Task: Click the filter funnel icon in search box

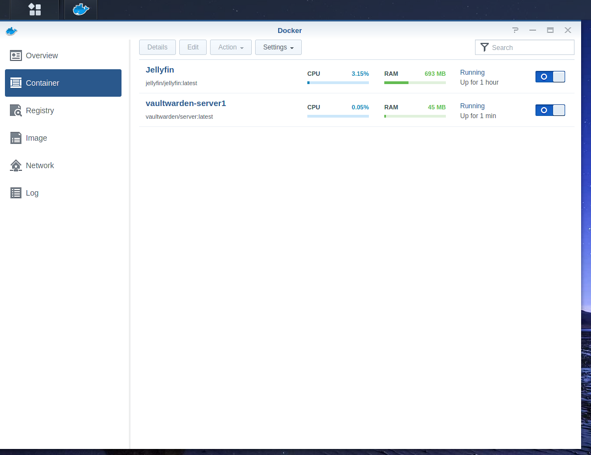Action: coord(485,47)
